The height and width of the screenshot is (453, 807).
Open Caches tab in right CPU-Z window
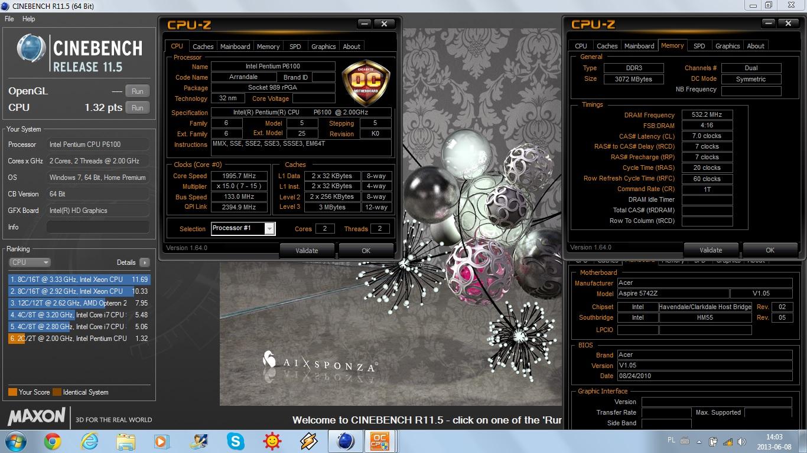pos(607,46)
